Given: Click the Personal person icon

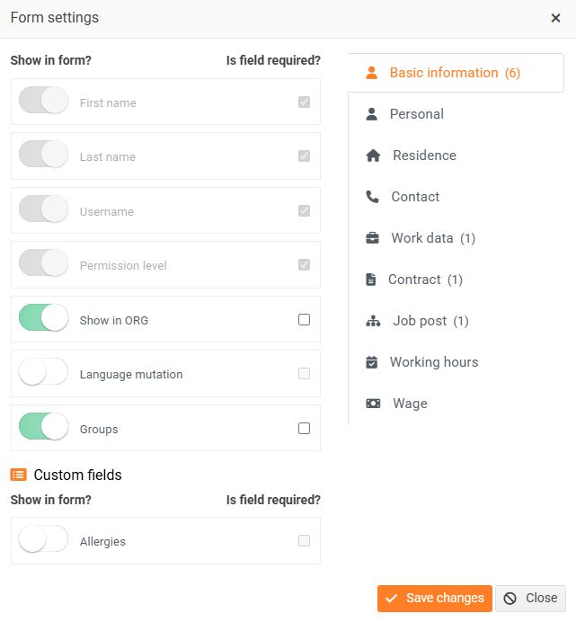Looking at the screenshot, I should (x=372, y=114).
